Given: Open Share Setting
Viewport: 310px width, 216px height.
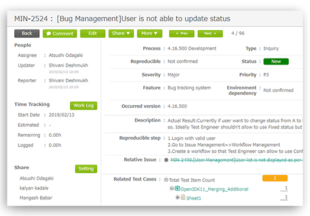Looking at the screenshot, I should 86,169.
